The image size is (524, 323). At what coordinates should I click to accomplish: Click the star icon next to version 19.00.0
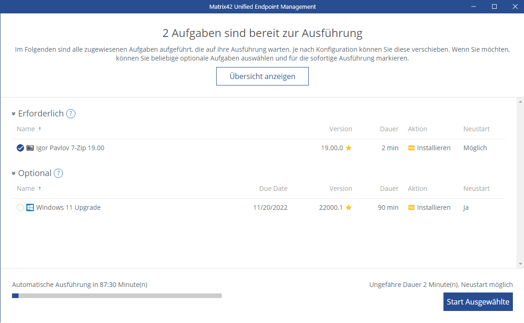(x=349, y=148)
